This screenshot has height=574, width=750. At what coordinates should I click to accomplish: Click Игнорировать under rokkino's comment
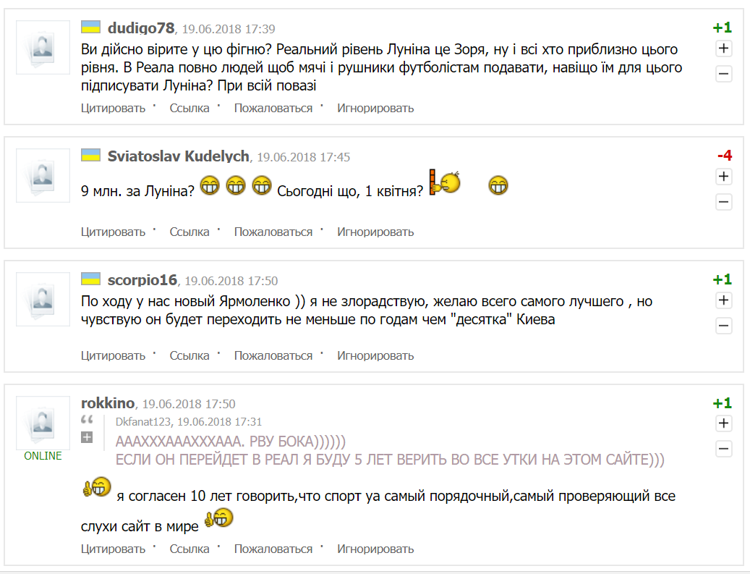pyautogui.click(x=375, y=549)
